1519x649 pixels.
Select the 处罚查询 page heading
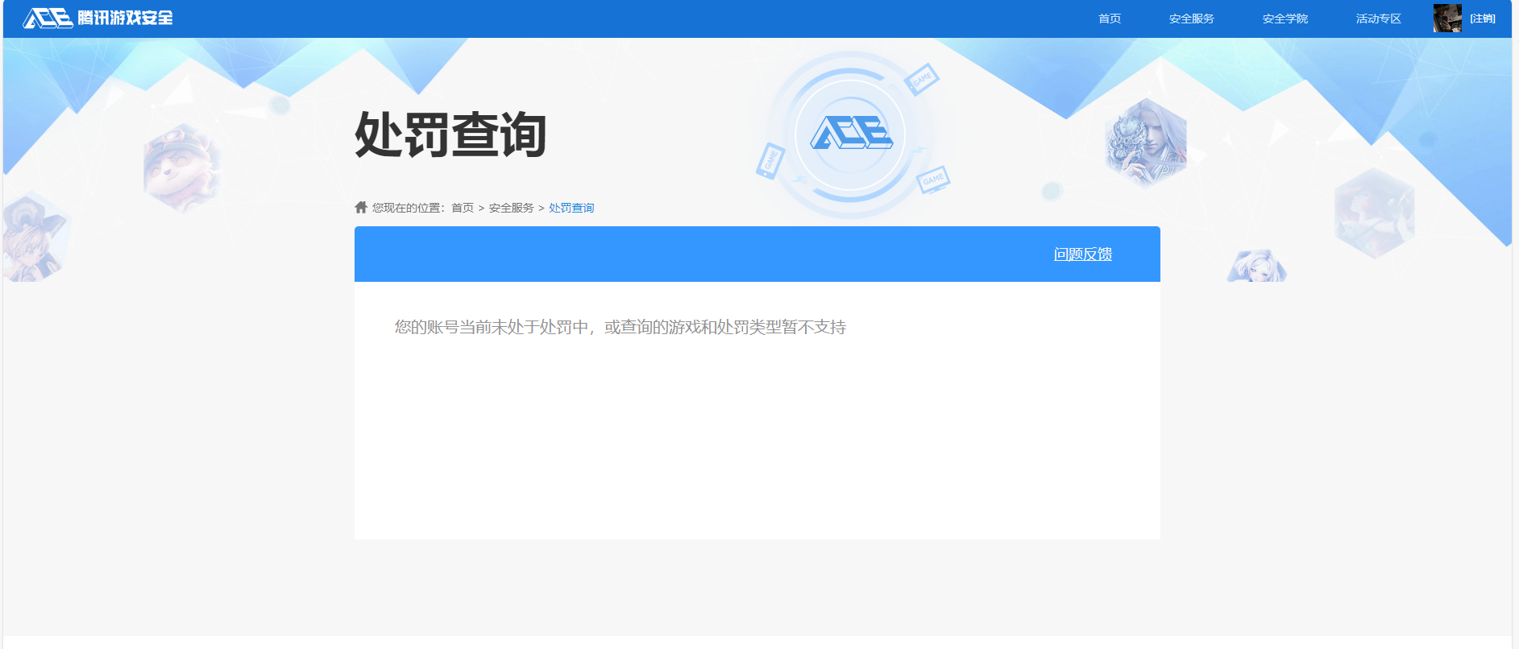point(451,134)
